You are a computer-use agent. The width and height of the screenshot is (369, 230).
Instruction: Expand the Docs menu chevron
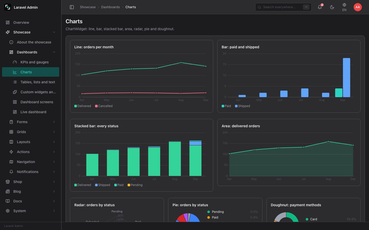click(54, 201)
